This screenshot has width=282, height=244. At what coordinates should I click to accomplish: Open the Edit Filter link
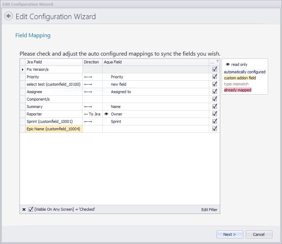pos(209,210)
